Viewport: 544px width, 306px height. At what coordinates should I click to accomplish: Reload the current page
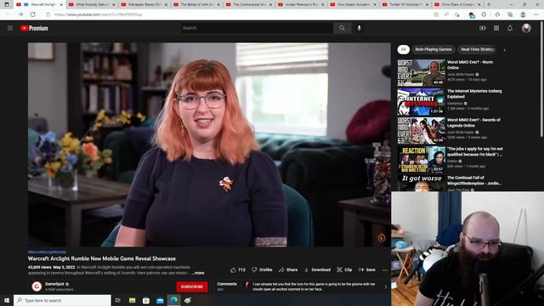33,14
